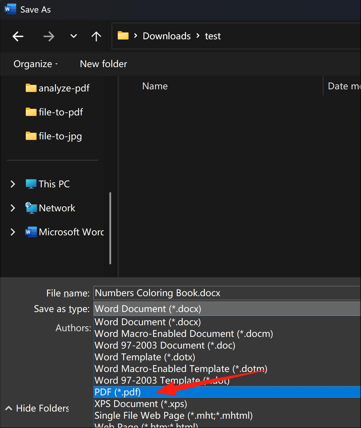361x428 pixels.
Task: Go up one folder level with up arrow
Action: [96, 36]
